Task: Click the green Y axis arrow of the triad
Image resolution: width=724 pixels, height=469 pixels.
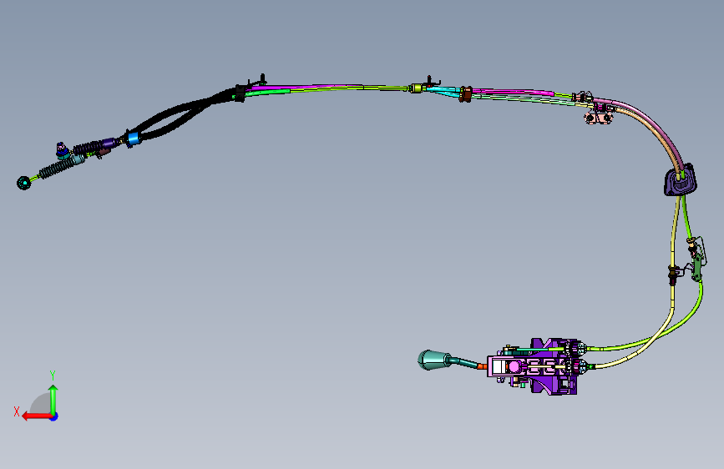Action: pos(53,400)
